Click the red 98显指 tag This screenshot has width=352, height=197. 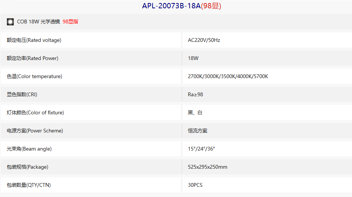tap(70, 22)
